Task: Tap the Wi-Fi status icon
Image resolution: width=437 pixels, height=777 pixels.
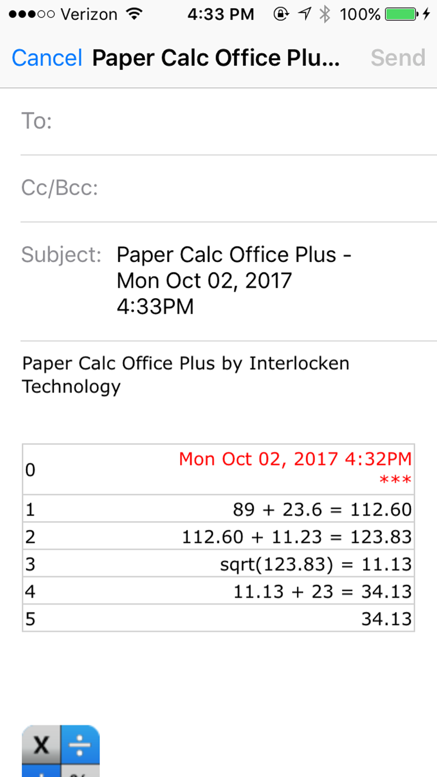Action: pos(134,14)
